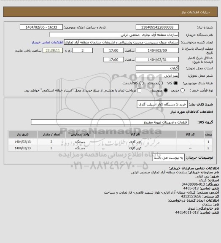
Task: Click the remaining days field showing 2
Action: pyautogui.click(x=83, y=51)
